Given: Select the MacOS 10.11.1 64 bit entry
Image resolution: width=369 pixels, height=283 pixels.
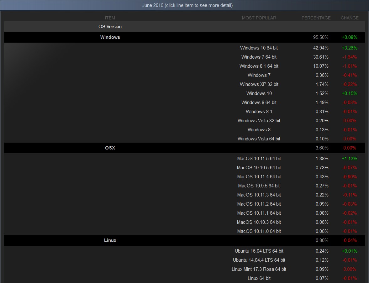Looking at the screenshot, I should pyautogui.click(x=259, y=213).
